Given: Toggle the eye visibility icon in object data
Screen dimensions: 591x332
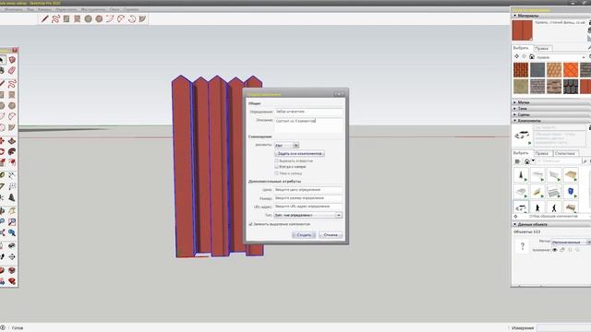Looking at the screenshot, I should (x=554, y=250).
